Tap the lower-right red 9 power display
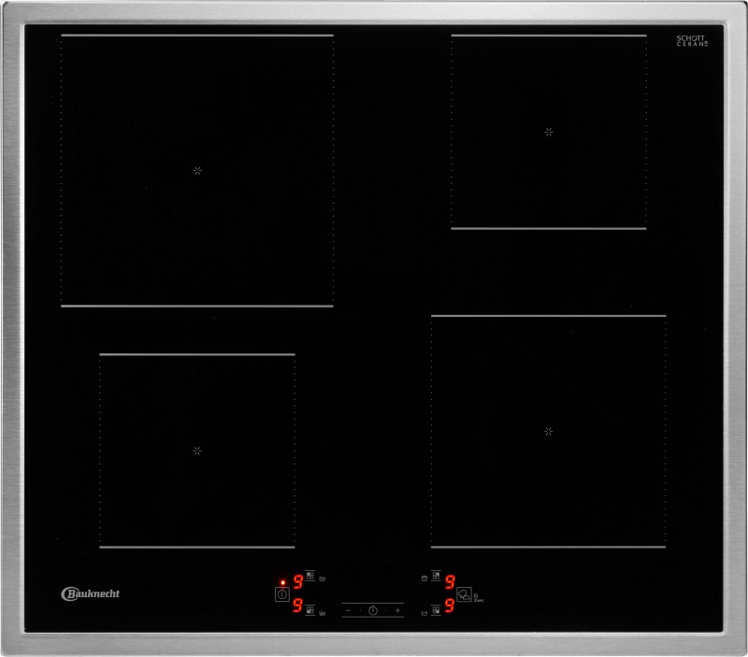 tap(450, 606)
